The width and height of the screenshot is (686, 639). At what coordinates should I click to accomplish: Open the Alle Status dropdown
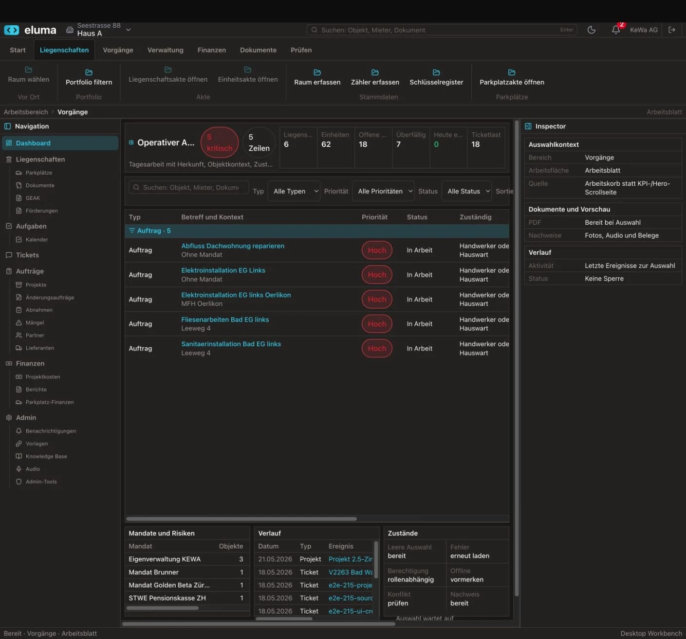pyautogui.click(x=467, y=191)
